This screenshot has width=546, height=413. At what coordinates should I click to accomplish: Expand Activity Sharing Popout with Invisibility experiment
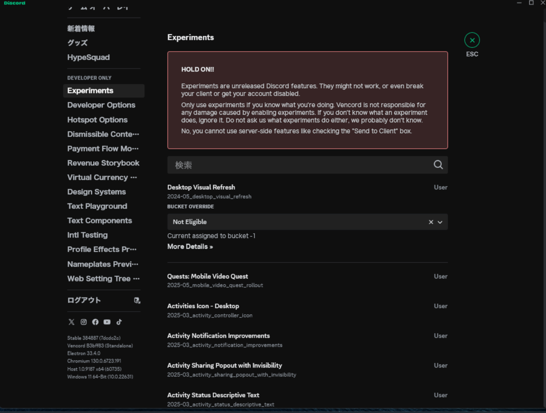click(308, 370)
